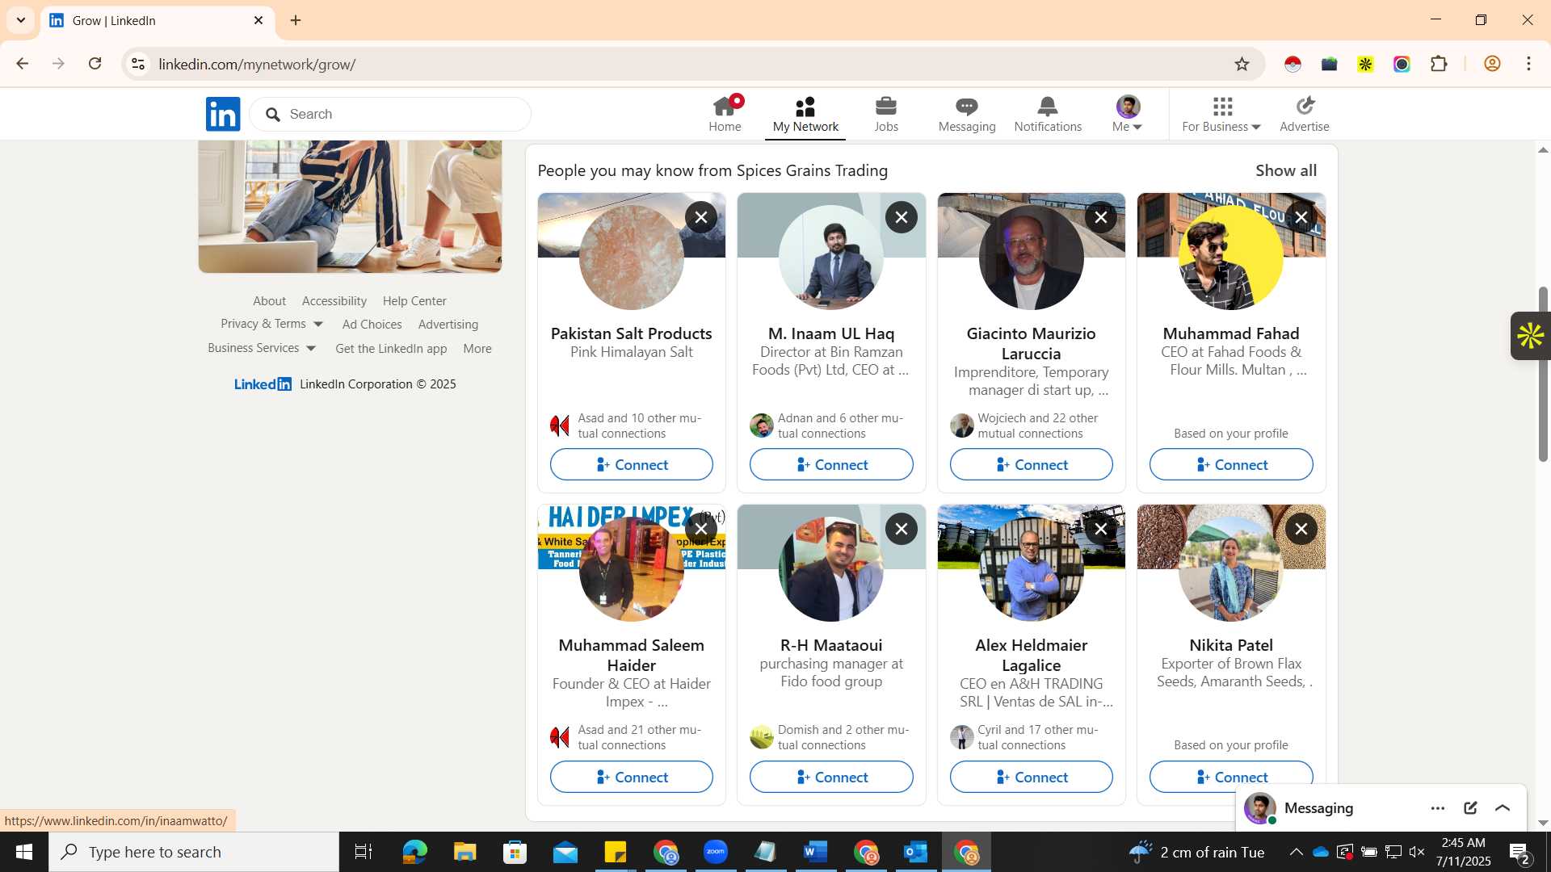Go back to previous page
The width and height of the screenshot is (1551, 872).
pos(23,64)
